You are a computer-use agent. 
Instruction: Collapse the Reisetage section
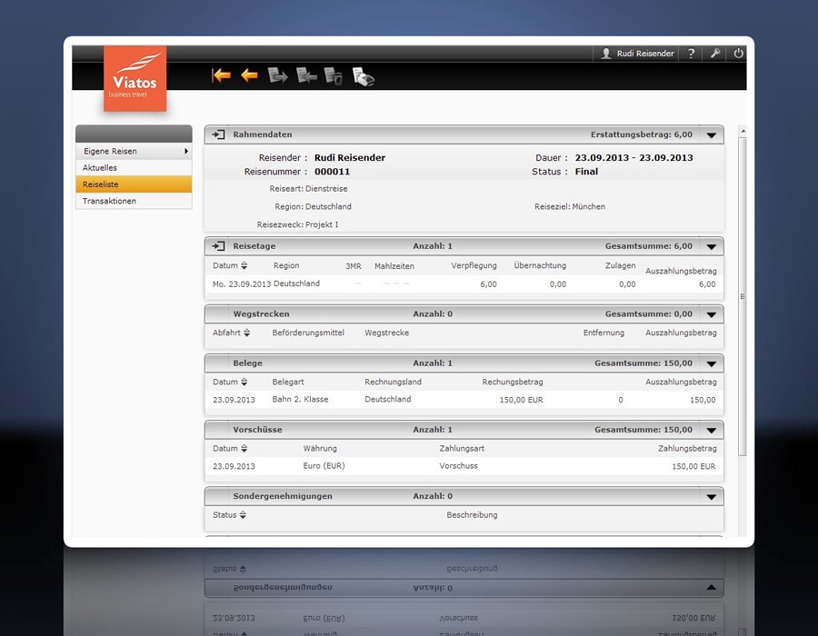click(x=711, y=246)
